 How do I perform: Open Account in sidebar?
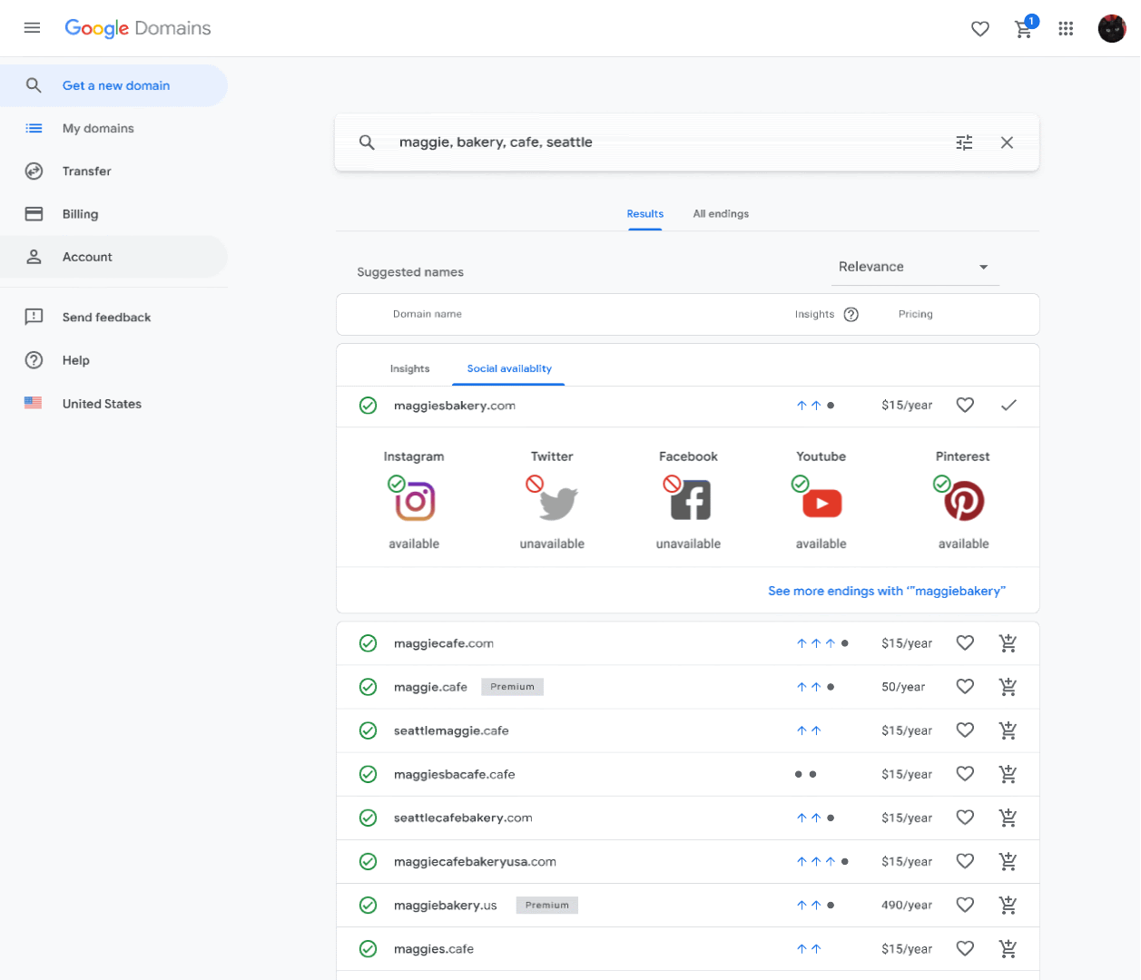pyautogui.click(x=113, y=257)
